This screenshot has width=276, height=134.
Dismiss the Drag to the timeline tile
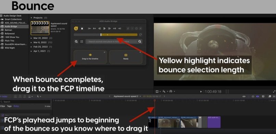point(104,52)
